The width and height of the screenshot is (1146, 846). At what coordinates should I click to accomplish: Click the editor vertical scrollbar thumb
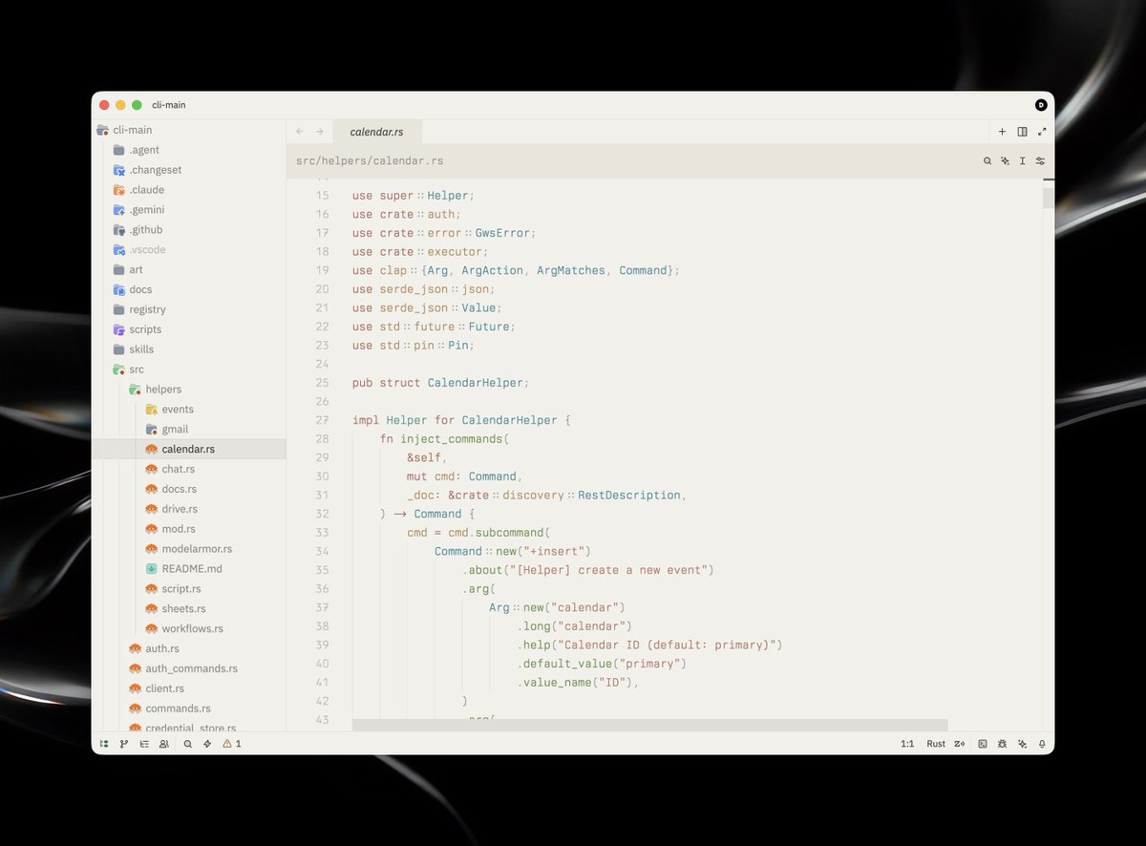[1049, 198]
